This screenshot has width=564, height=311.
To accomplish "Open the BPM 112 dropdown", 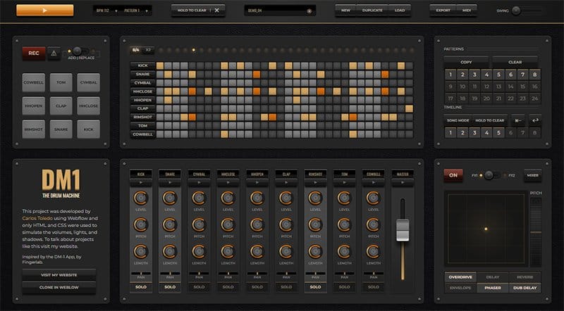I will pyautogui.click(x=107, y=11).
